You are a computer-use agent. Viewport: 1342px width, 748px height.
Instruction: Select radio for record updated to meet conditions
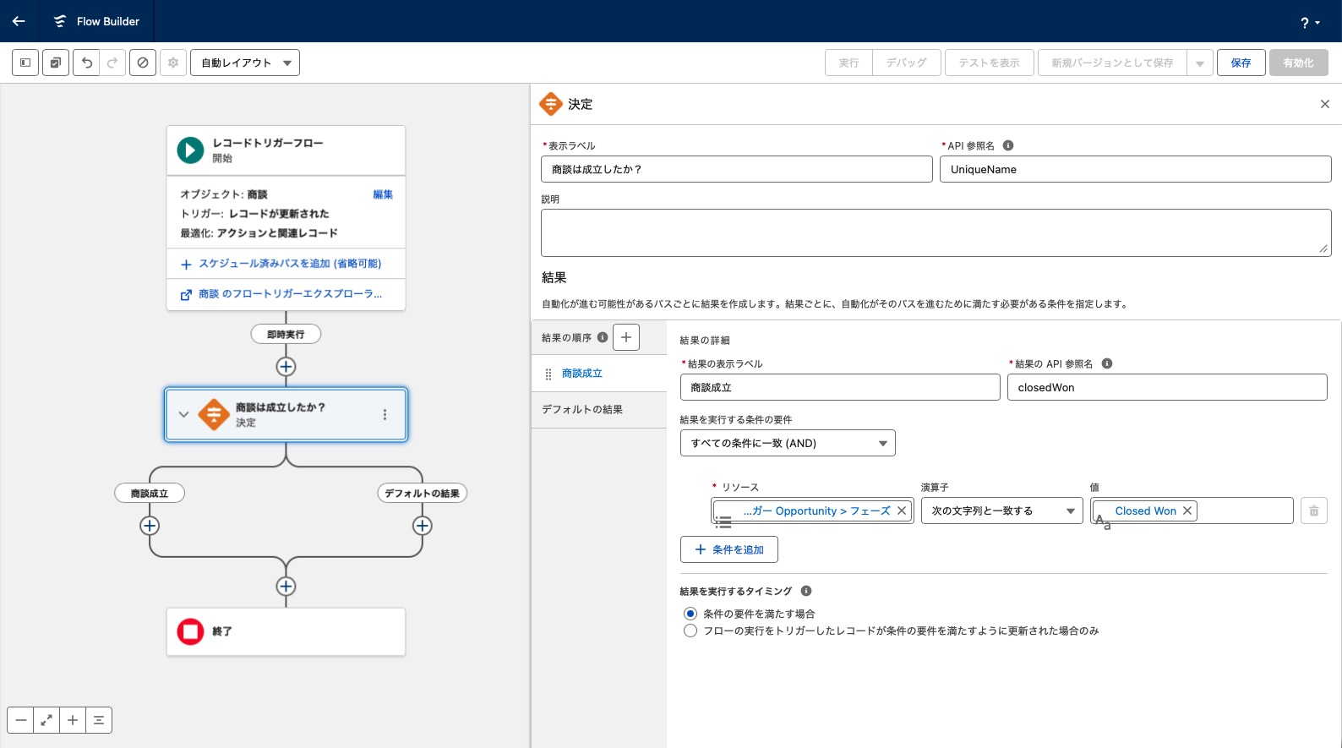click(x=690, y=631)
